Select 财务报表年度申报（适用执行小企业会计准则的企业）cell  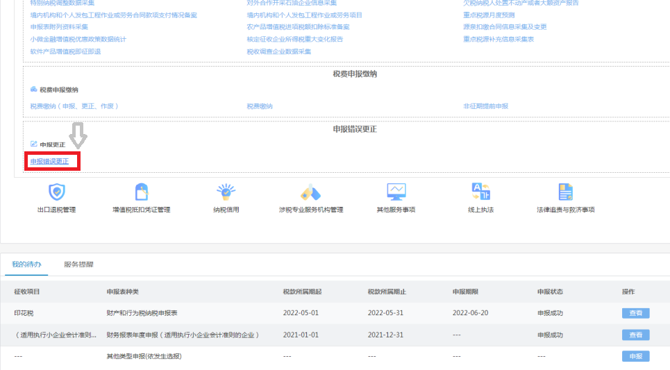[x=183, y=335]
